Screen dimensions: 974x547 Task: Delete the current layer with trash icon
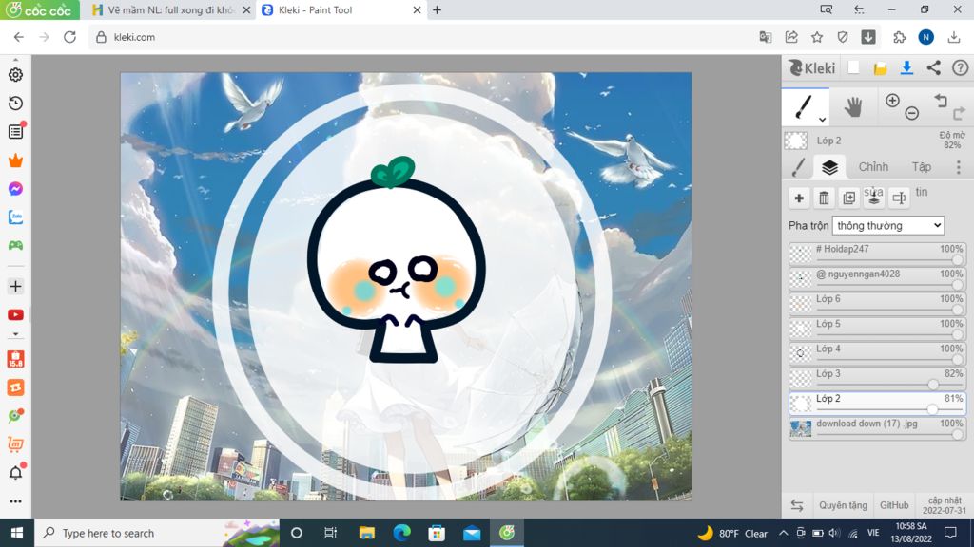[825, 198]
